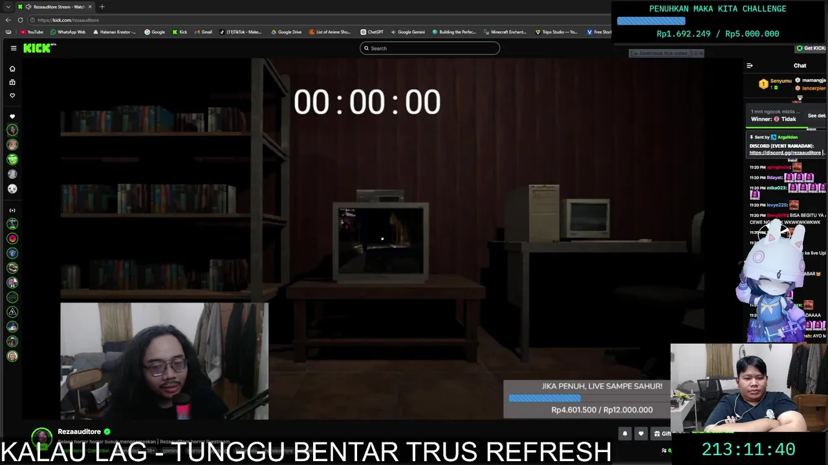Open the discord.gg/rezaauditore link
This screenshot has width=828, height=465.
coord(785,153)
